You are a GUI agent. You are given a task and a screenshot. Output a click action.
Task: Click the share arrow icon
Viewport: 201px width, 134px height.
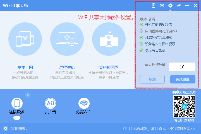click(x=179, y=6)
